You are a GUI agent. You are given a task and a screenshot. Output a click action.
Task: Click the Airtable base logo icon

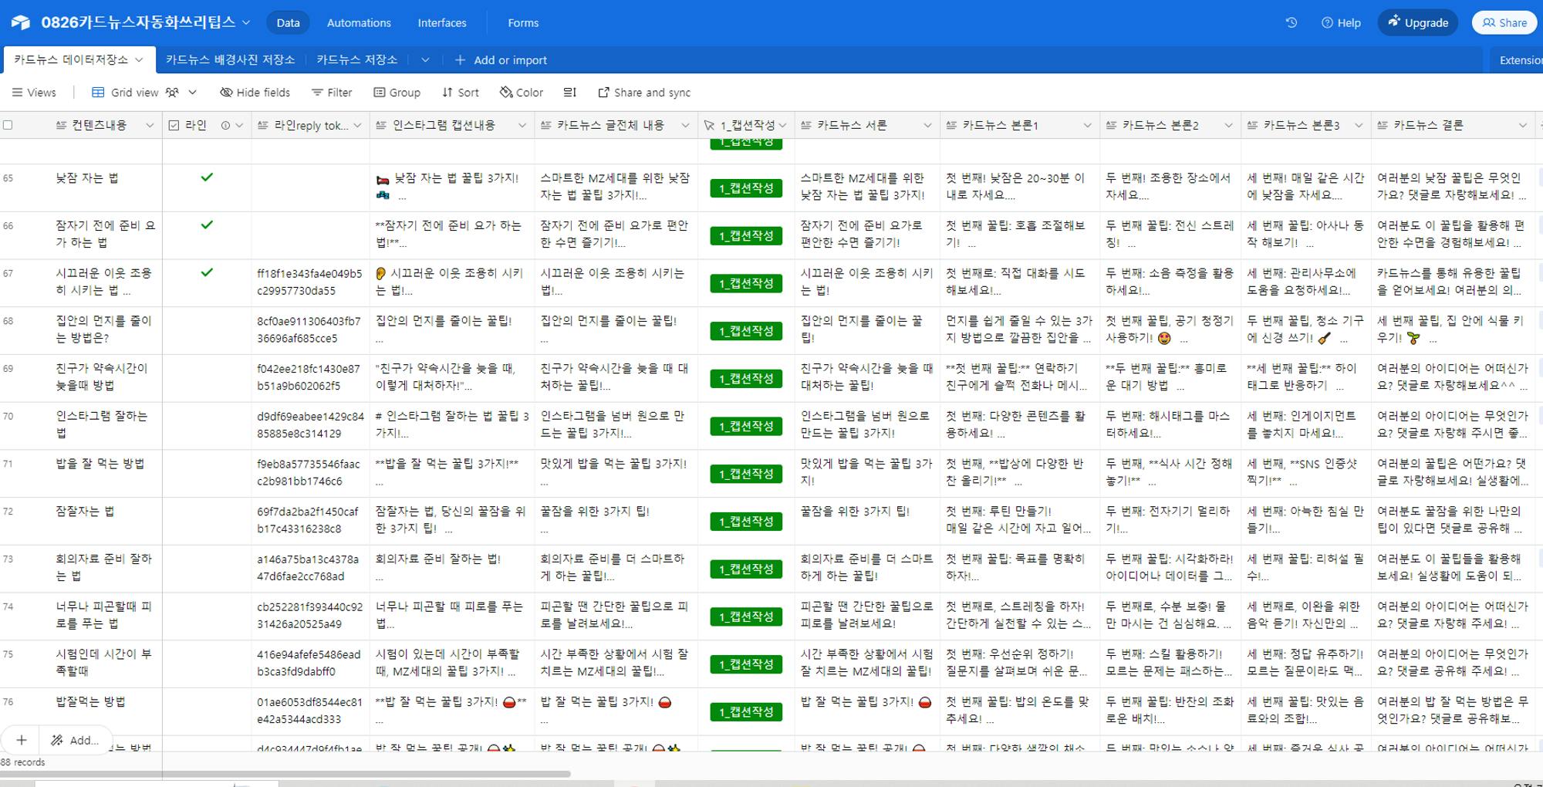coord(20,22)
